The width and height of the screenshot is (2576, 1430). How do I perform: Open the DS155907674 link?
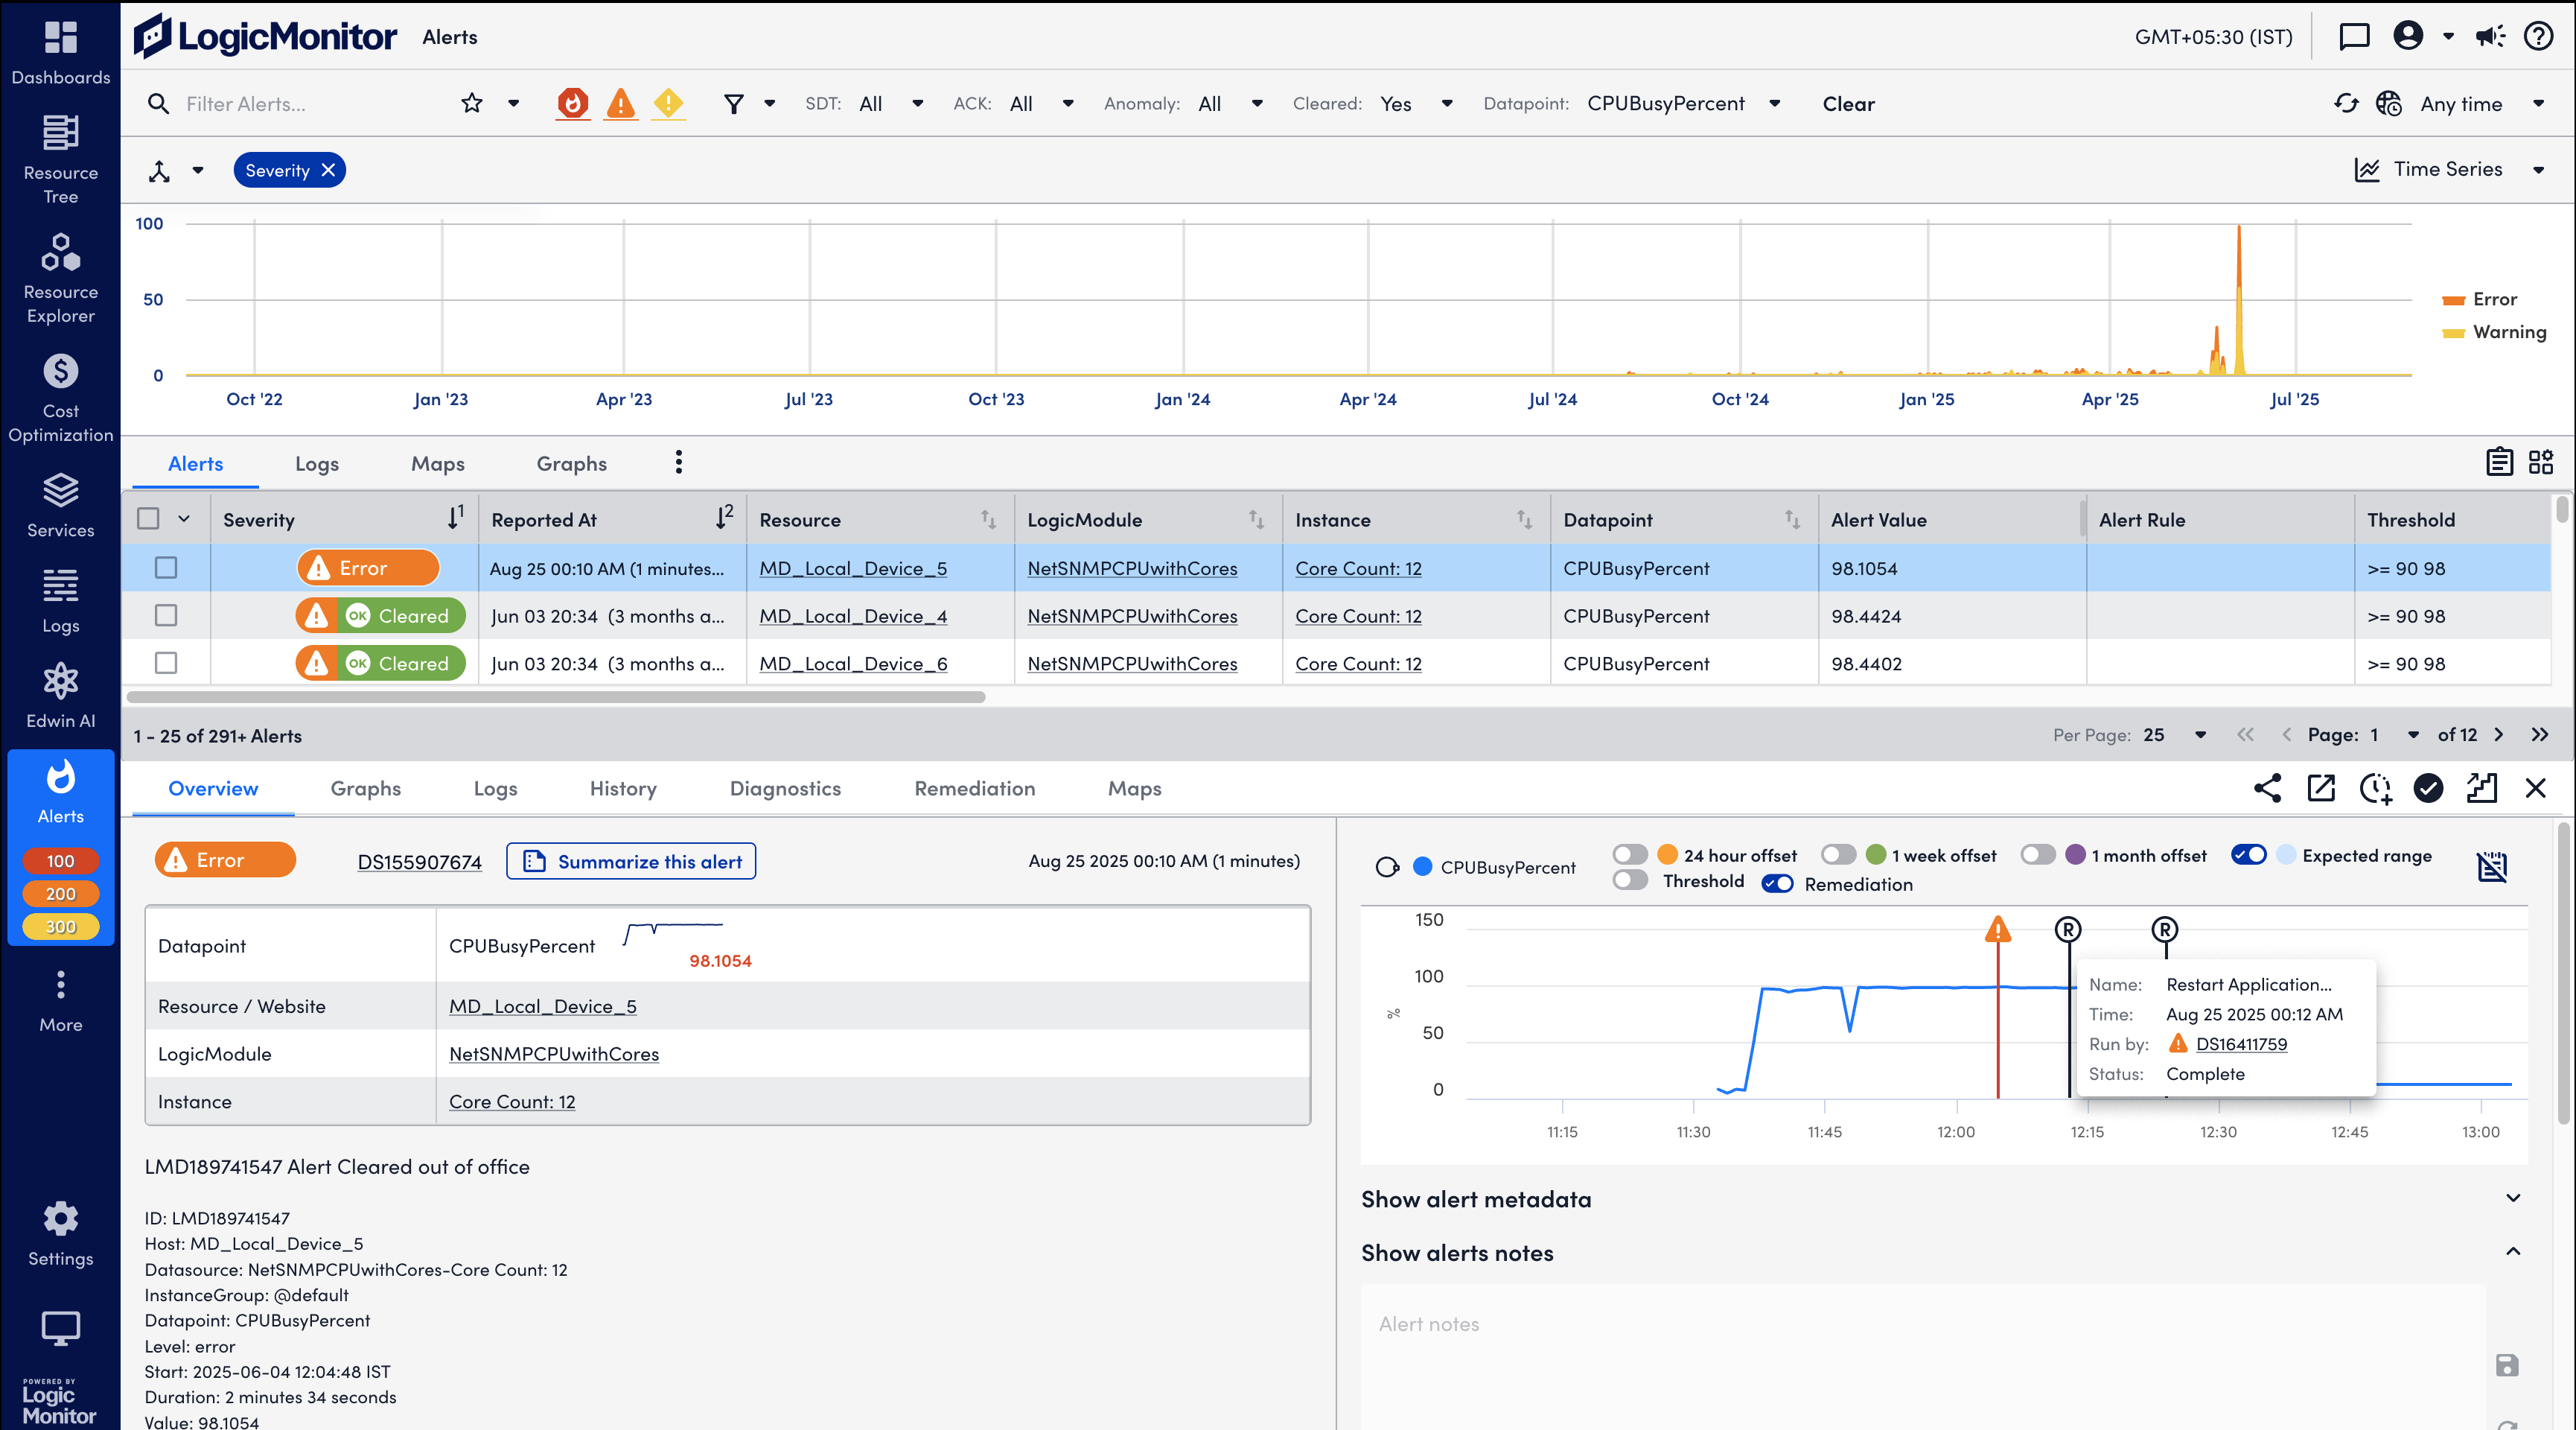(x=419, y=862)
